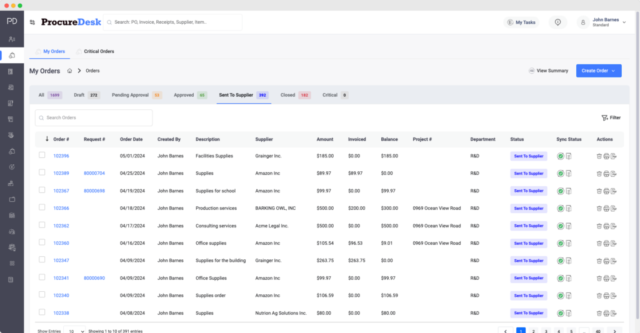This screenshot has width=640, height=333.
Task: Click Nutrion Ag Solutions Inc. supplier cell
Action: tap(281, 313)
